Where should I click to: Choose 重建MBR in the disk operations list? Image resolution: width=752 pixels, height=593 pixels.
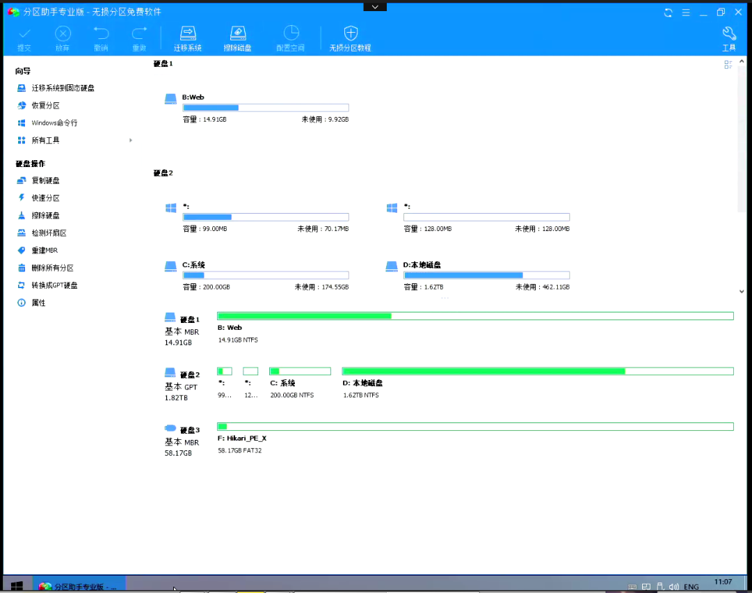click(45, 251)
